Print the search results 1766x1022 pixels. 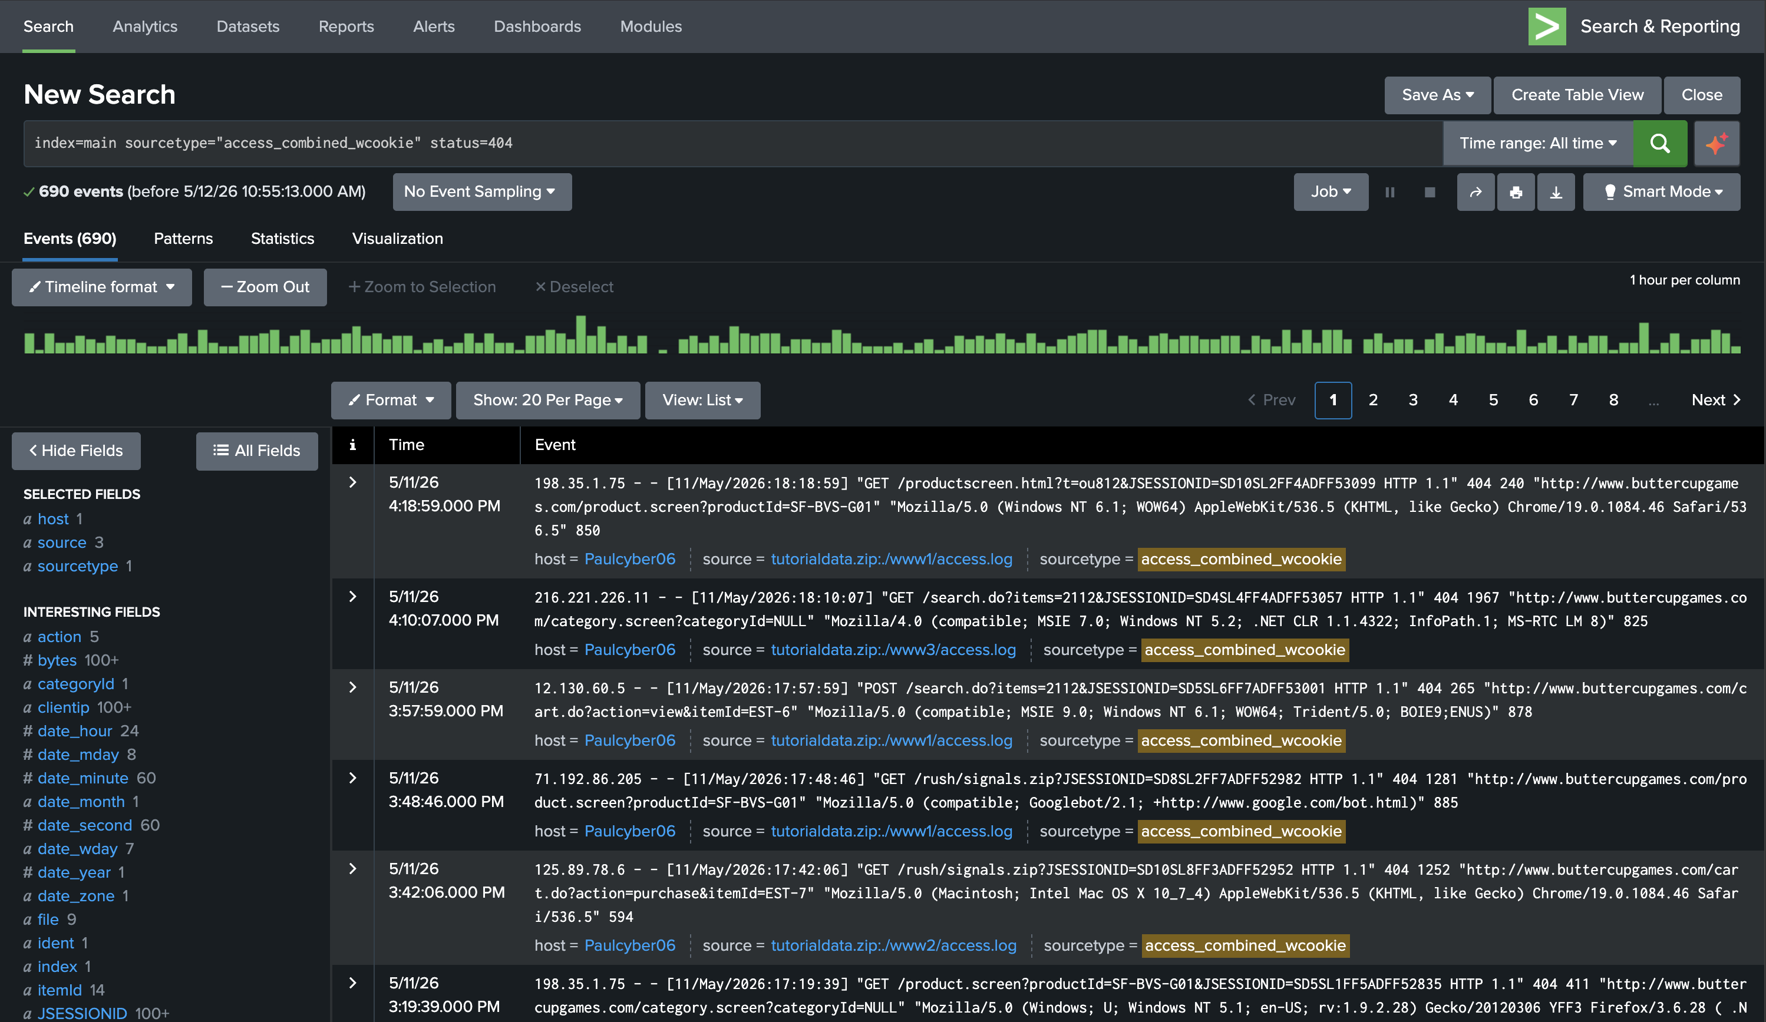point(1516,192)
